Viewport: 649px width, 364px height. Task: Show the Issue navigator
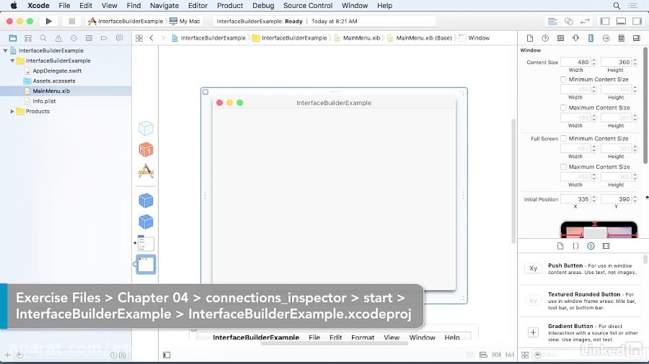pyautogui.click(x=58, y=38)
